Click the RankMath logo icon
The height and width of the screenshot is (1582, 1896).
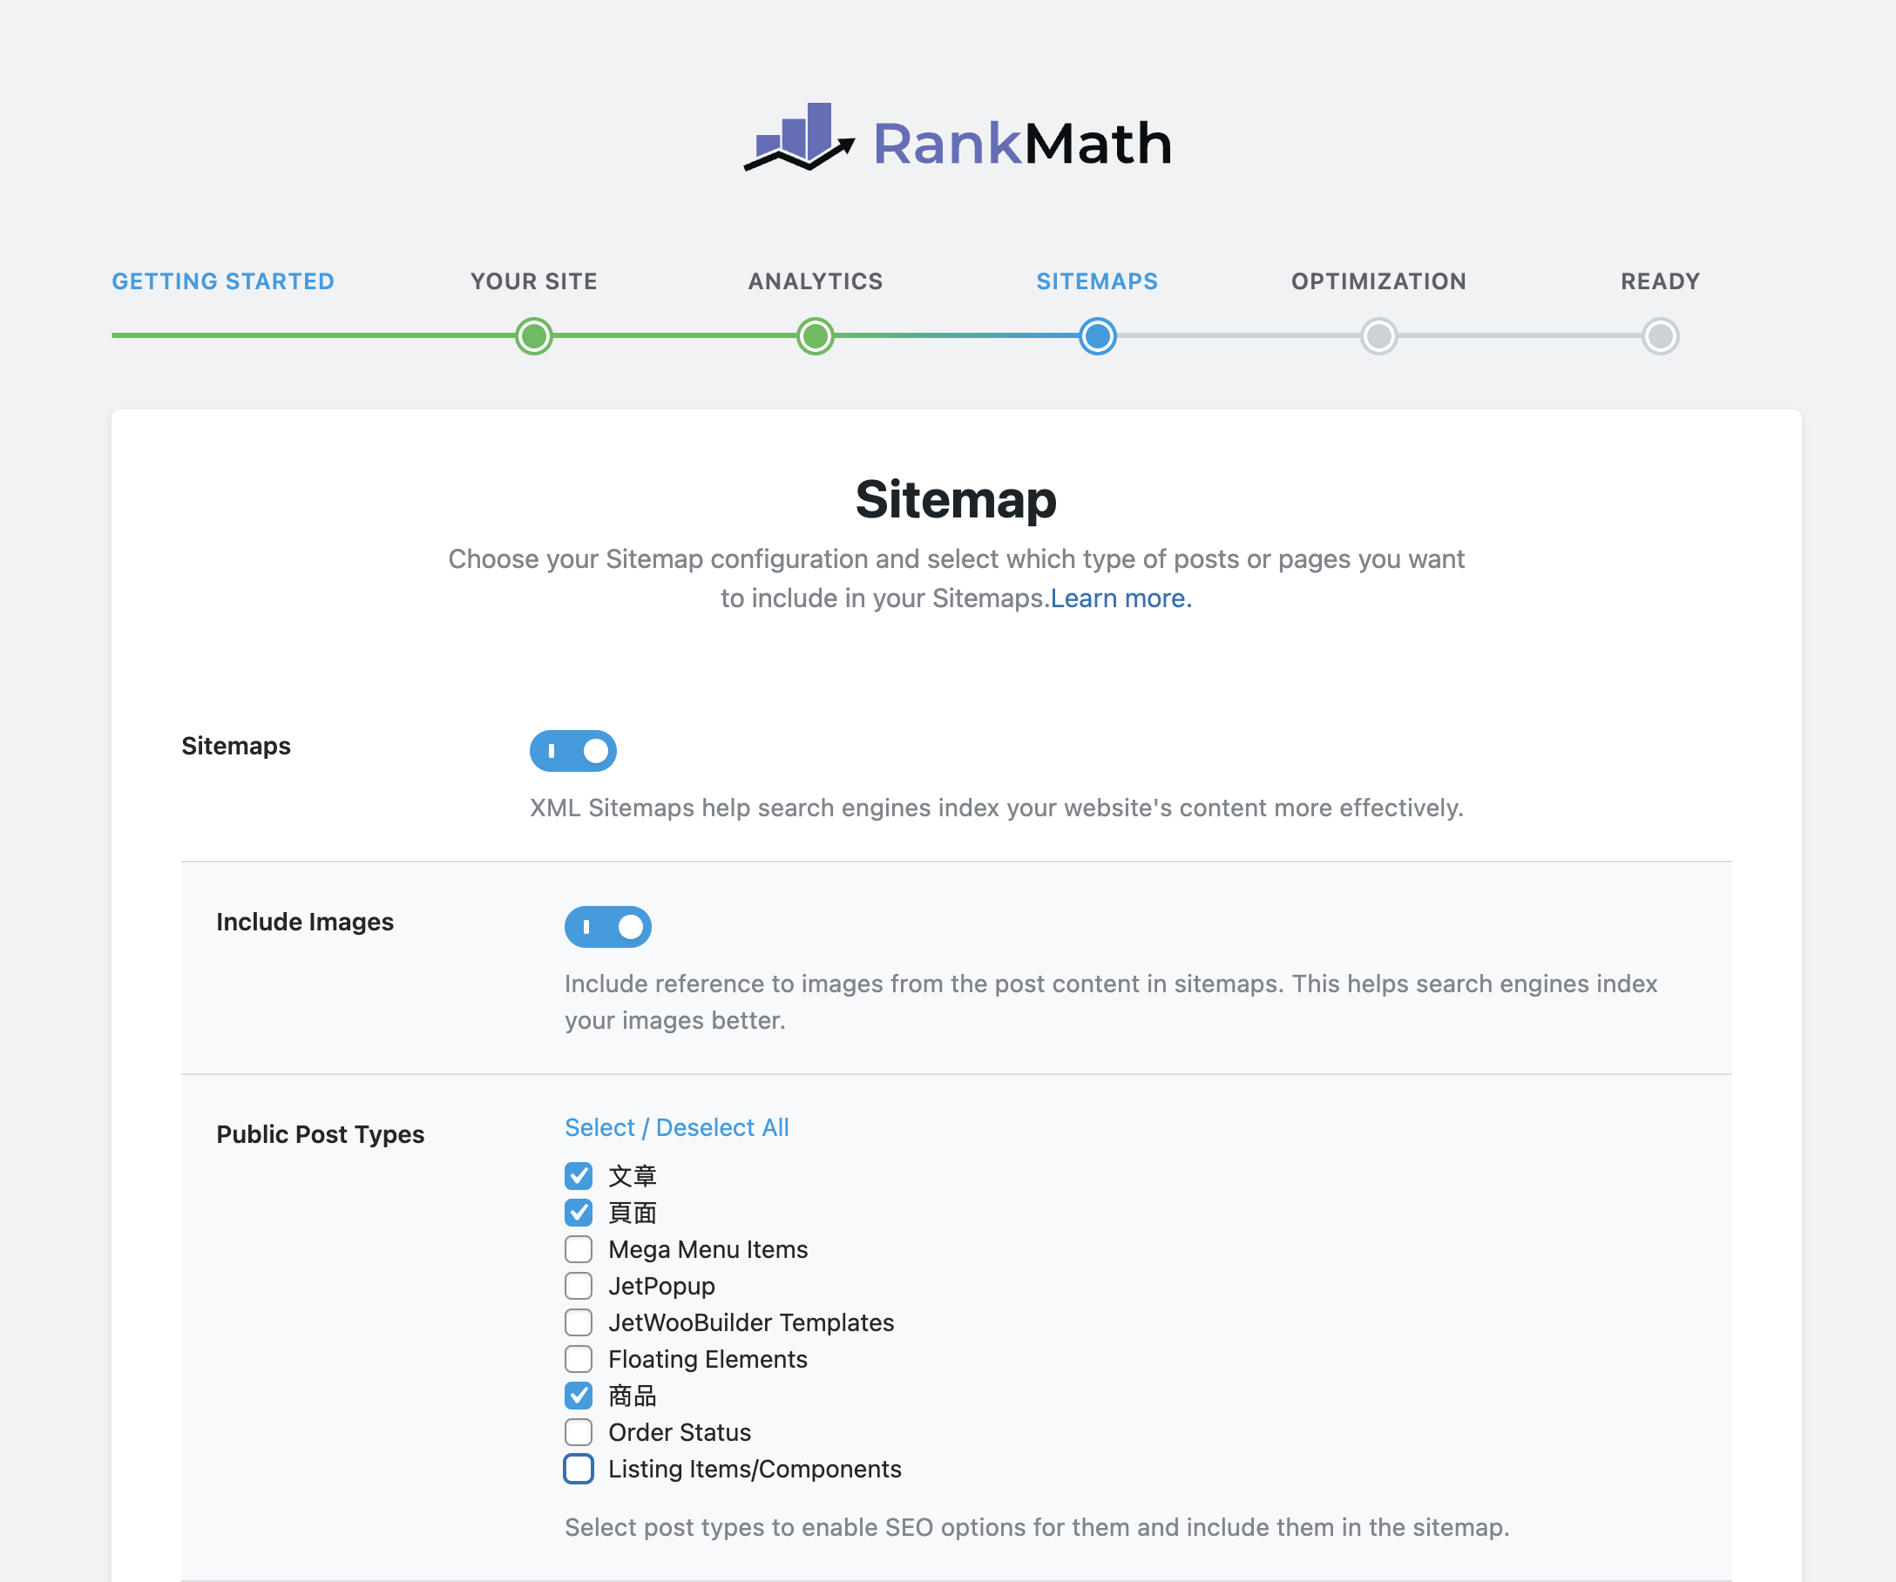(799, 138)
